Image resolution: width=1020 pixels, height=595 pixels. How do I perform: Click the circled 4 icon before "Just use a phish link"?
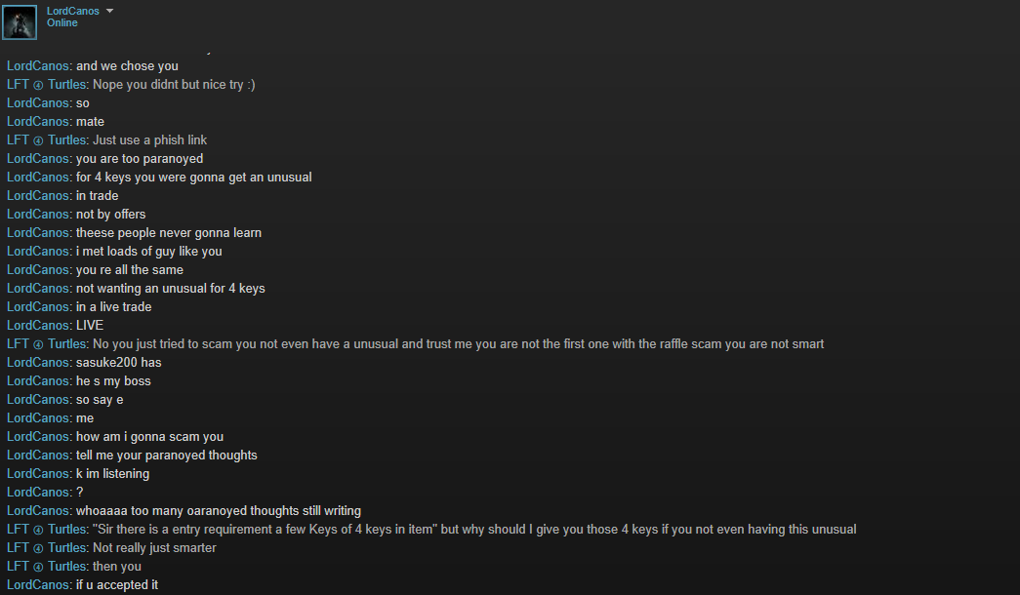pyautogui.click(x=38, y=140)
